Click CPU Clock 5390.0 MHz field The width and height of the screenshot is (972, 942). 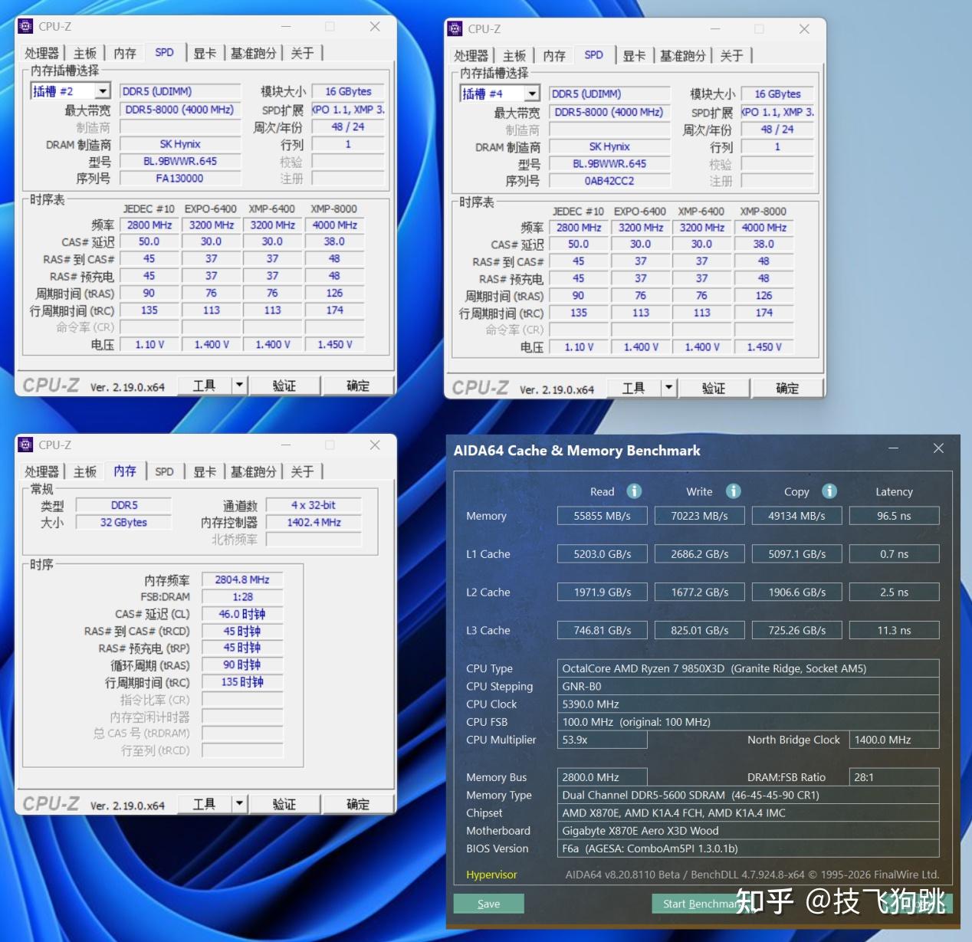click(x=748, y=704)
